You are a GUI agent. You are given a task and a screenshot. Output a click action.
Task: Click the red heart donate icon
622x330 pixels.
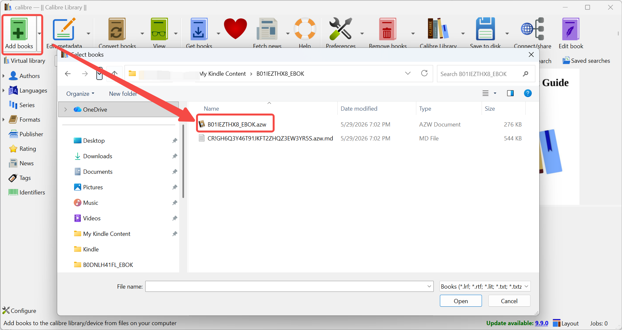pyautogui.click(x=235, y=29)
